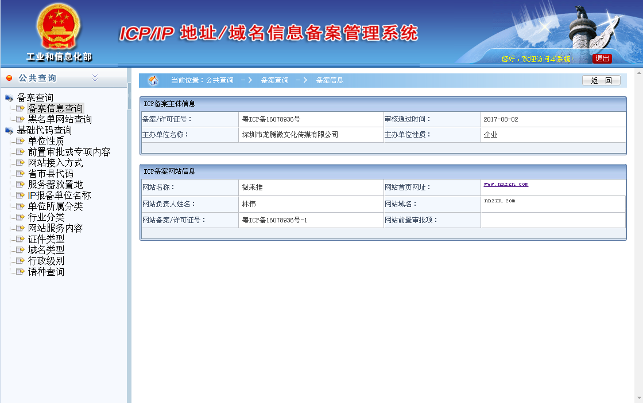
Task: Collapse the 备案查询 tree folder icon
Action: click(9, 98)
